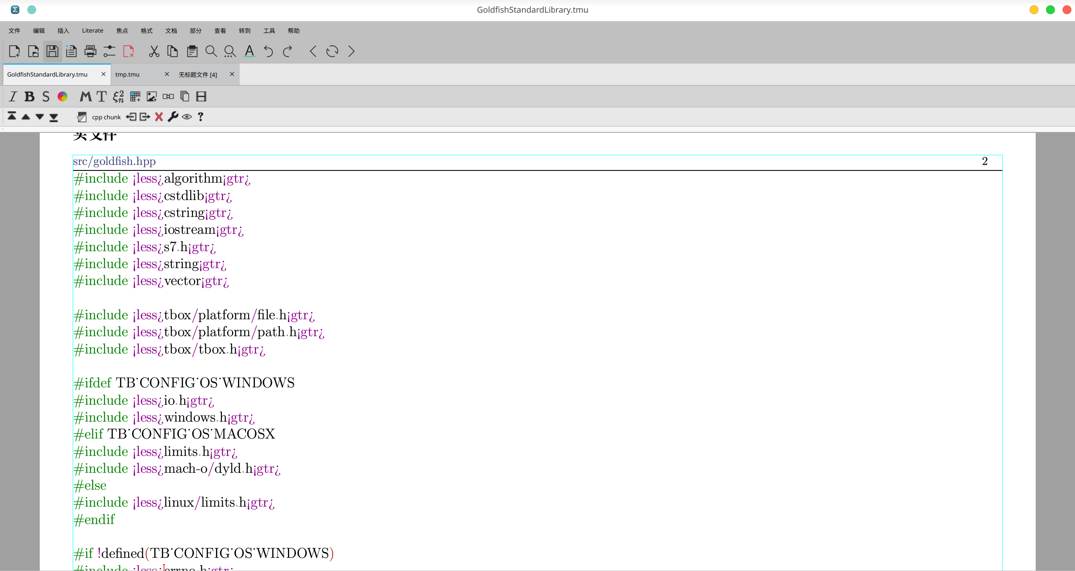
Task: Close the 无标题文件 [4] tab
Action: 232,74
